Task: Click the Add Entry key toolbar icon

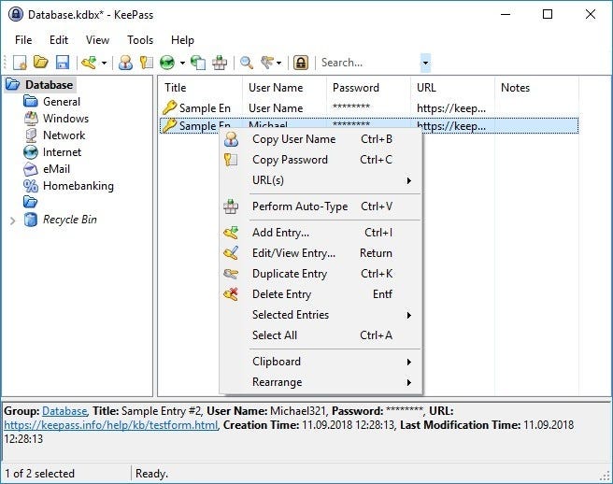Action: click(89, 63)
